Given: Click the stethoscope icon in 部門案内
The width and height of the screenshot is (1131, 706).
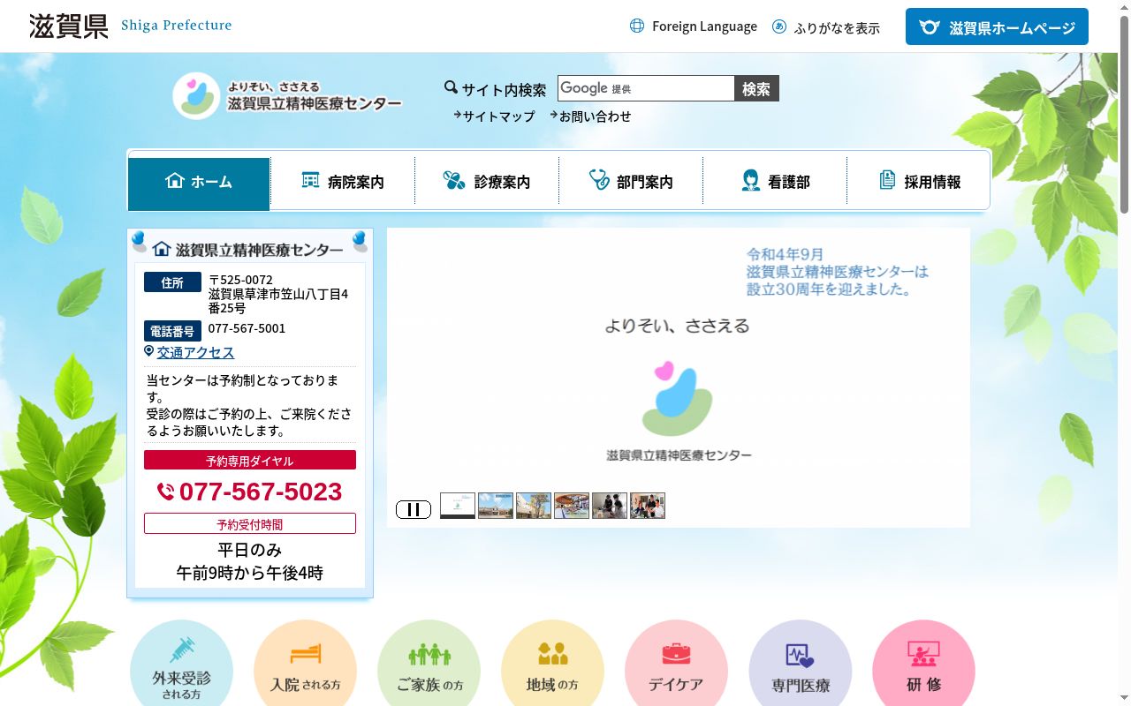Looking at the screenshot, I should 599,180.
